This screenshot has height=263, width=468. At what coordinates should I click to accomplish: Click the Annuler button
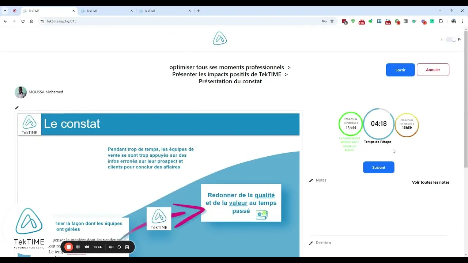(x=433, y=70)
